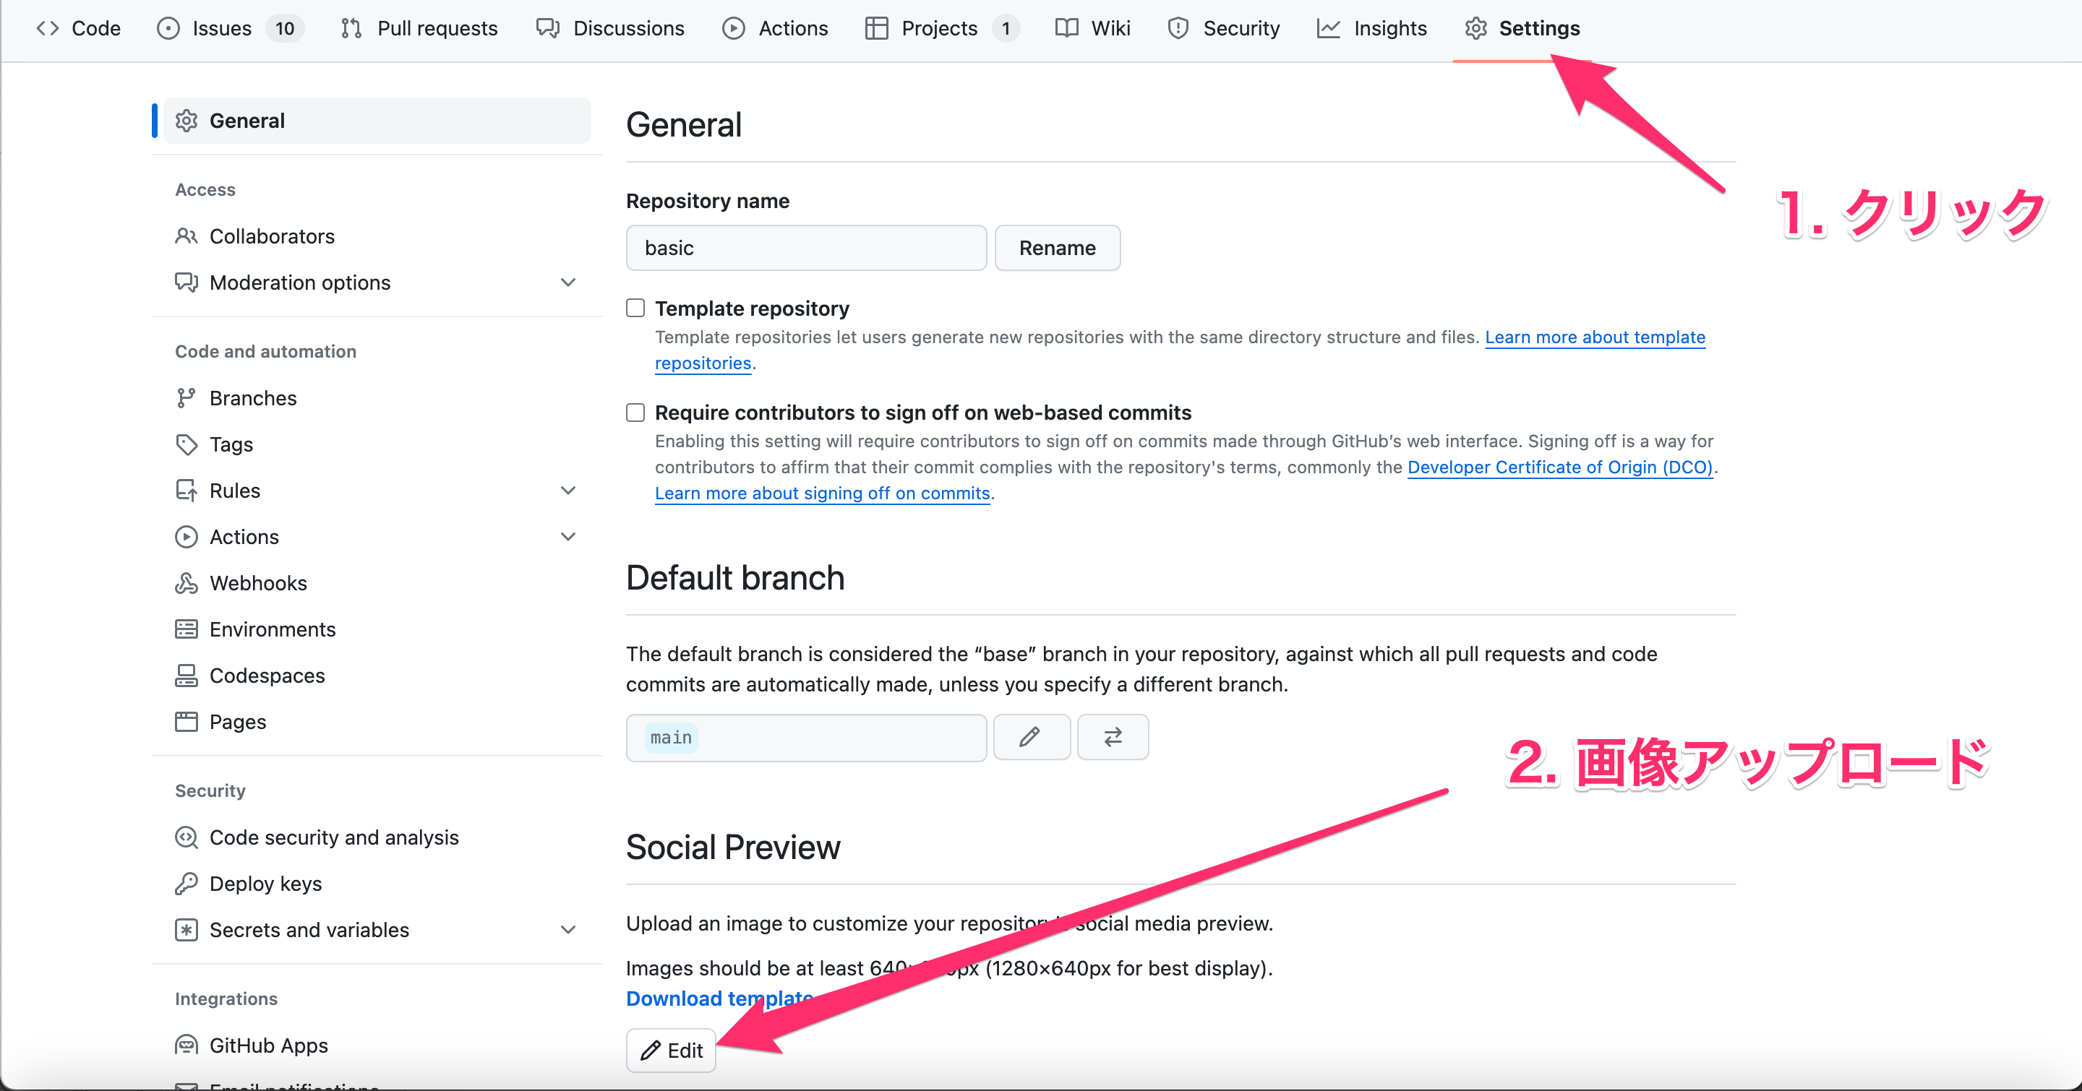
Task: Switch to the Projects tab
Action: 938,27
